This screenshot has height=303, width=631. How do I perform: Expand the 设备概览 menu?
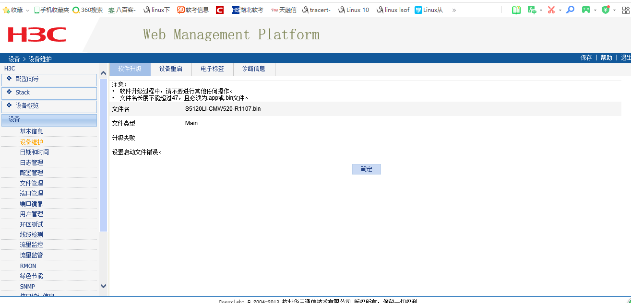coord(49,106)
